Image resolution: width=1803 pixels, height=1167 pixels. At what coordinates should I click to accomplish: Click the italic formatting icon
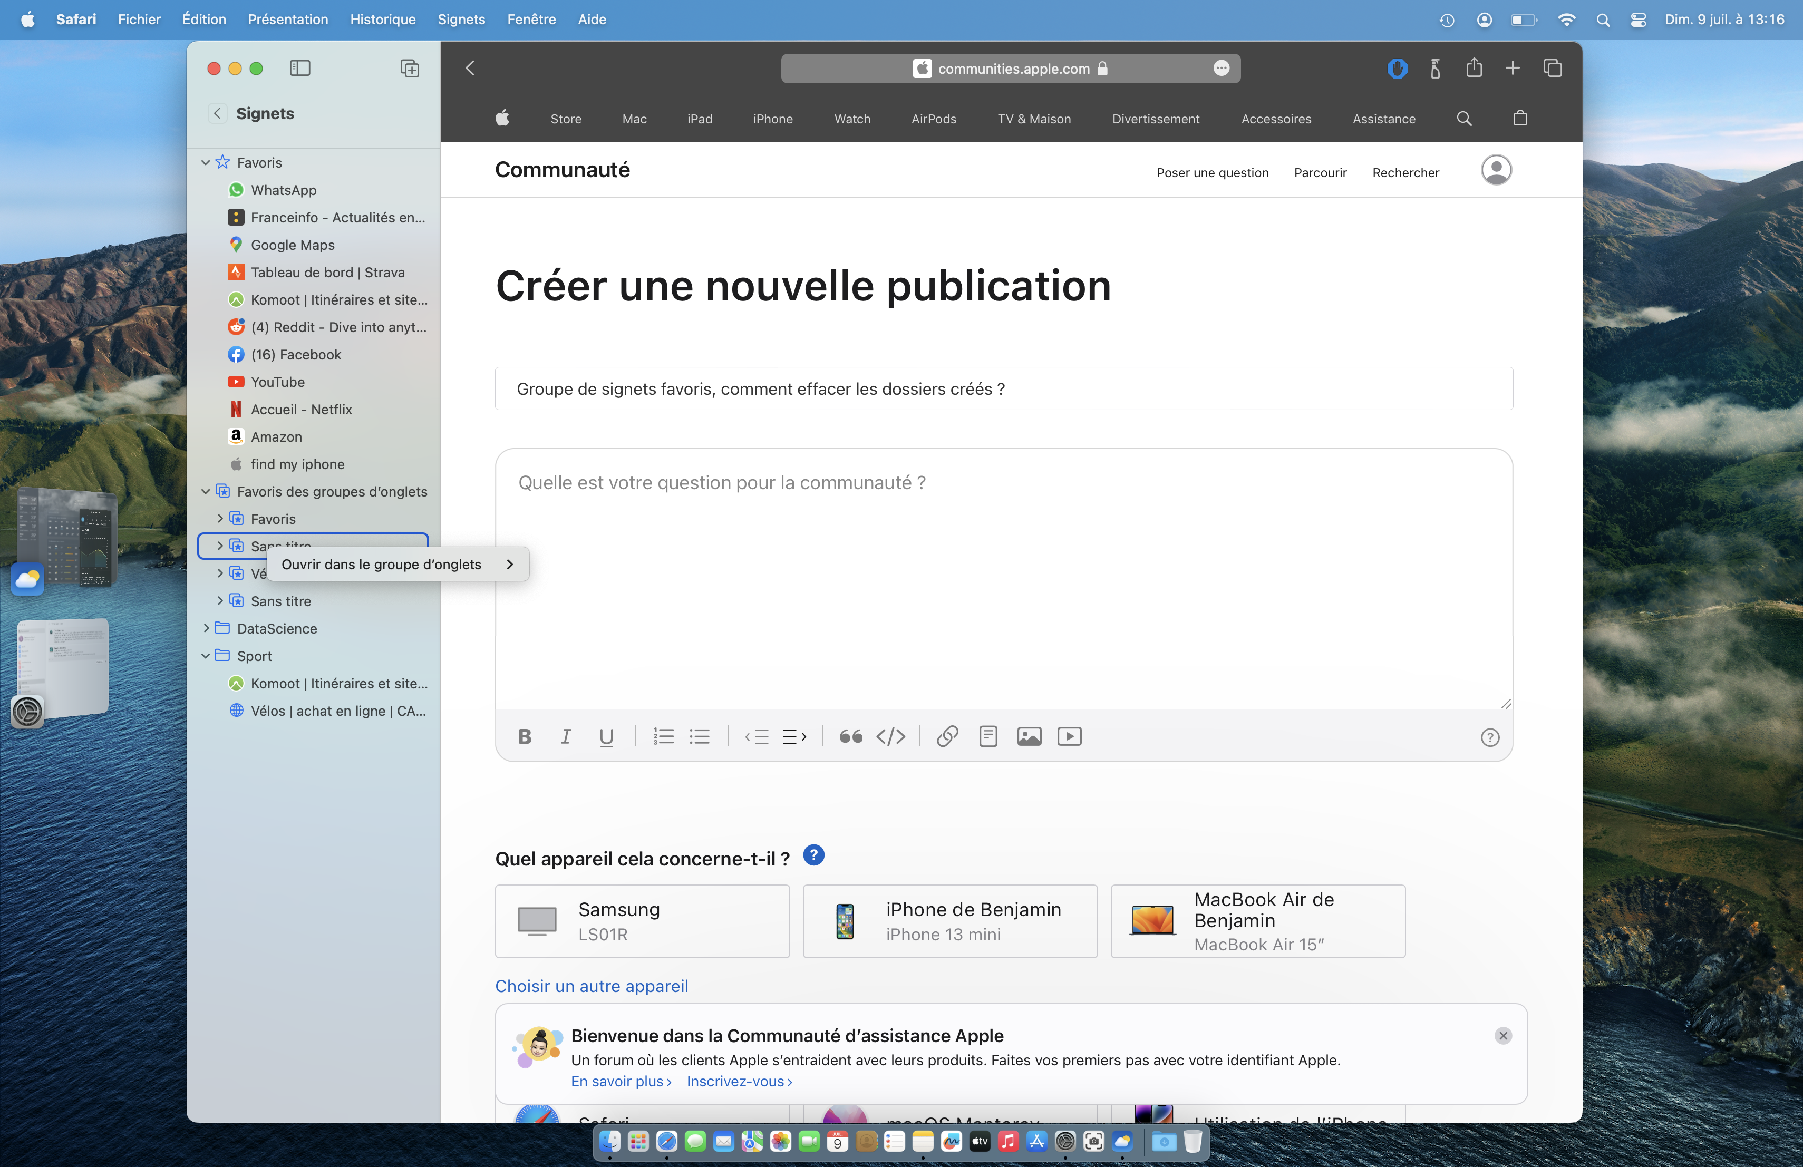(565, 736)
